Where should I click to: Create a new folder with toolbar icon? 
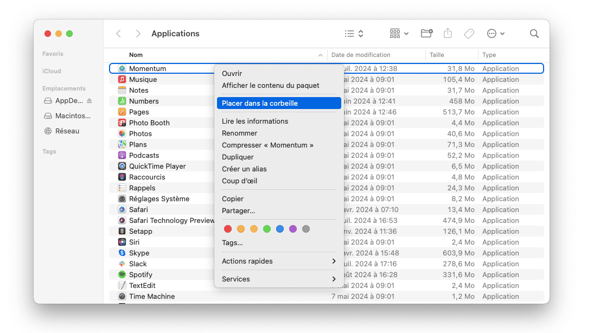[x=426, y=34]
